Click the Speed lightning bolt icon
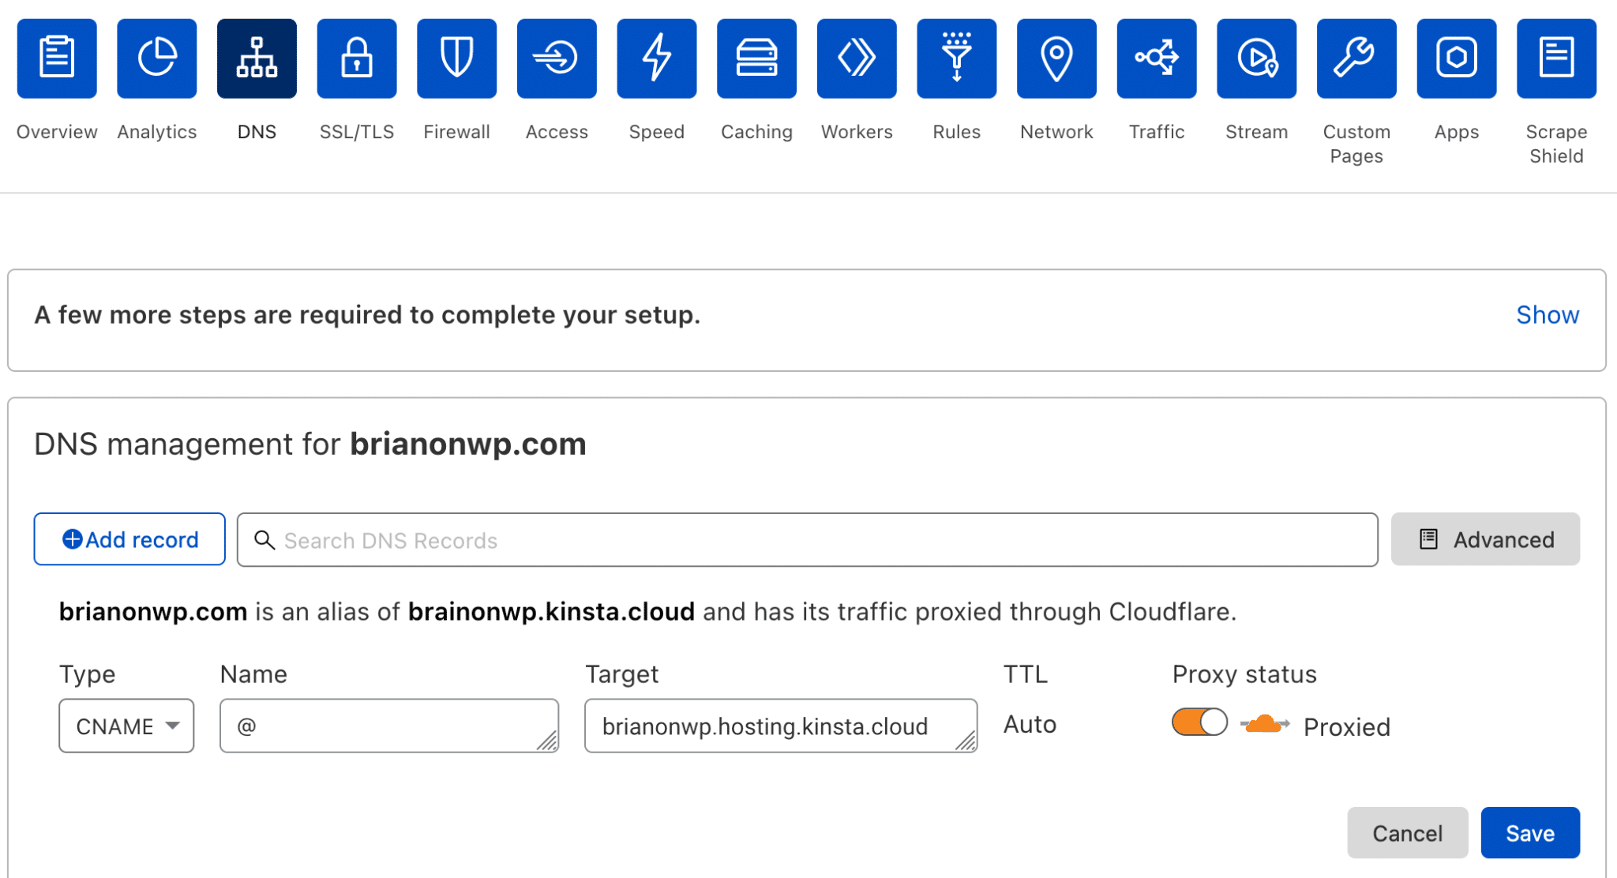 pyautogui.click(x=656, y=58)
